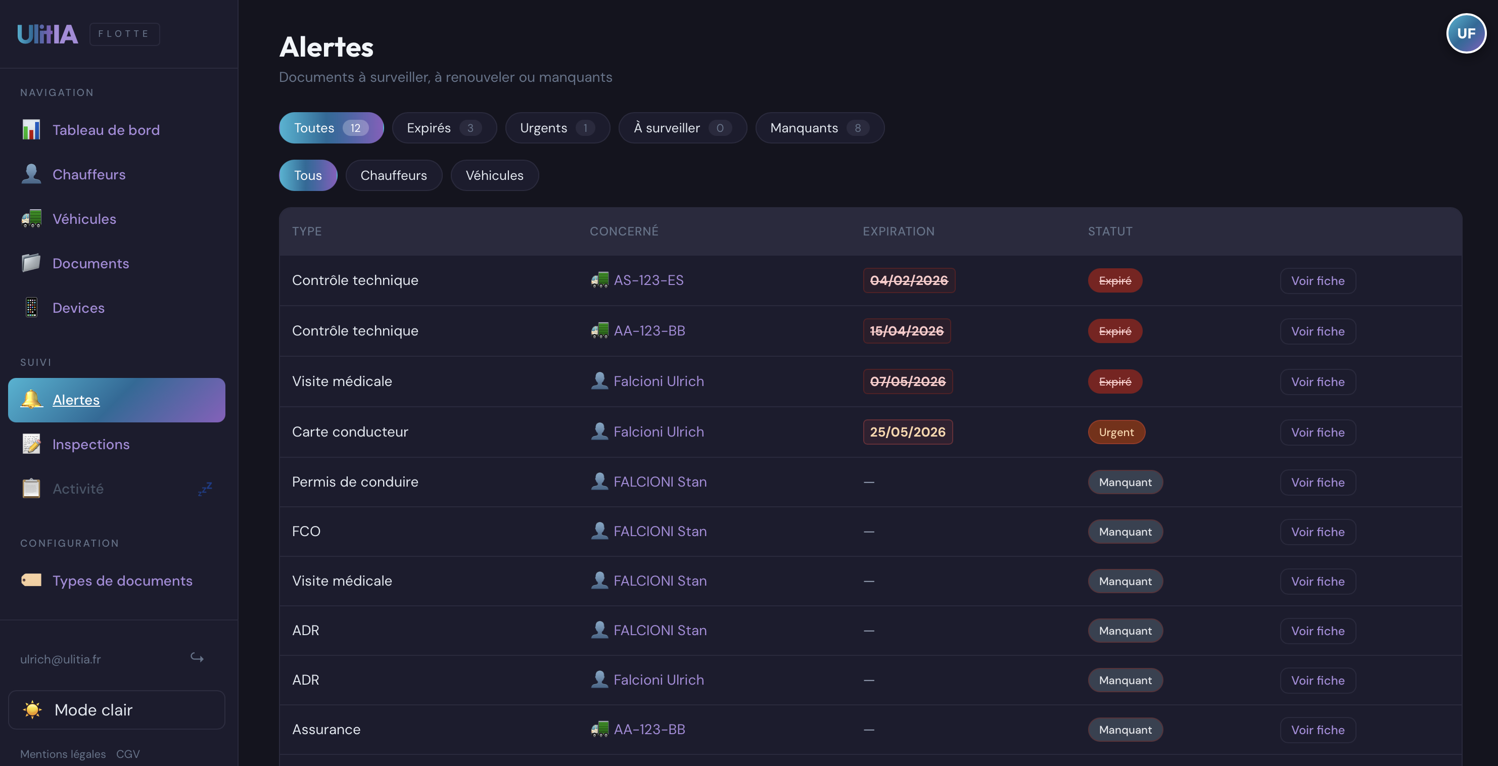Select the Tous category filter
Screen dimensions: 1498x766
(308, 175)
